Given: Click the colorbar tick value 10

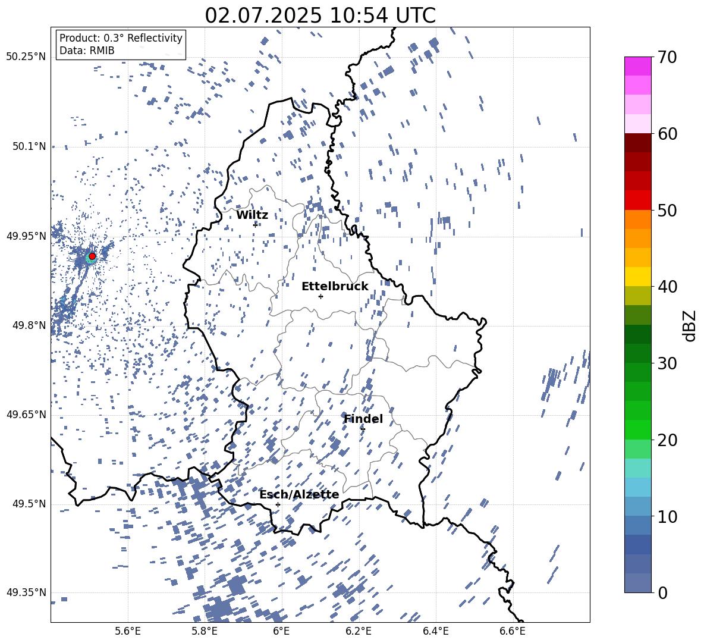Looking at the screenshot, I should tap(667, 516).
